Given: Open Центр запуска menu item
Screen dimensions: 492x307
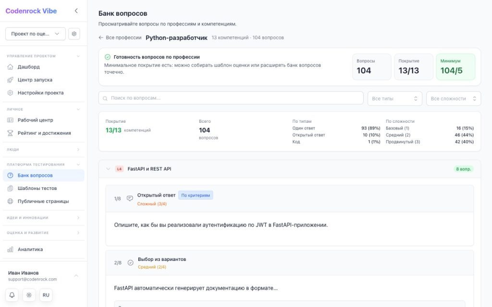Looking at the screenshot, I should click(x=44, y=80).
